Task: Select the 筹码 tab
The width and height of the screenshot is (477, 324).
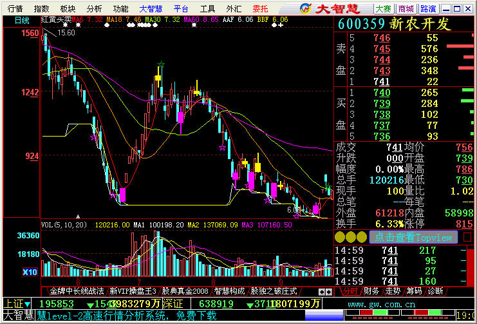Action: pos(414,291)
